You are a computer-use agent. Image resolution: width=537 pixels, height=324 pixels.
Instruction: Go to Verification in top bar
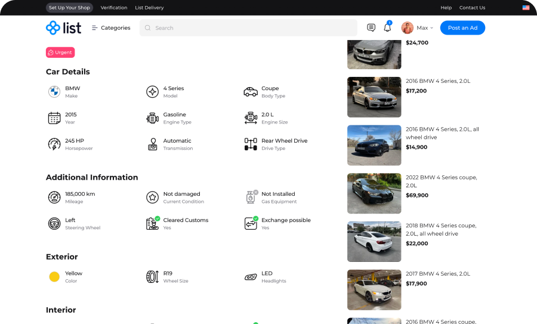(x=114, y=8)
